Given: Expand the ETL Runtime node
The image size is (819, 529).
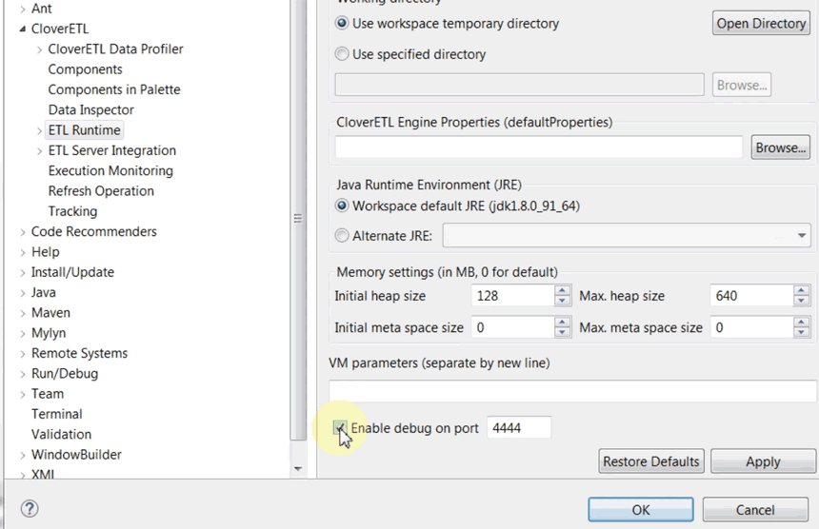Looking at the screenshot, I should click(39, 131).
